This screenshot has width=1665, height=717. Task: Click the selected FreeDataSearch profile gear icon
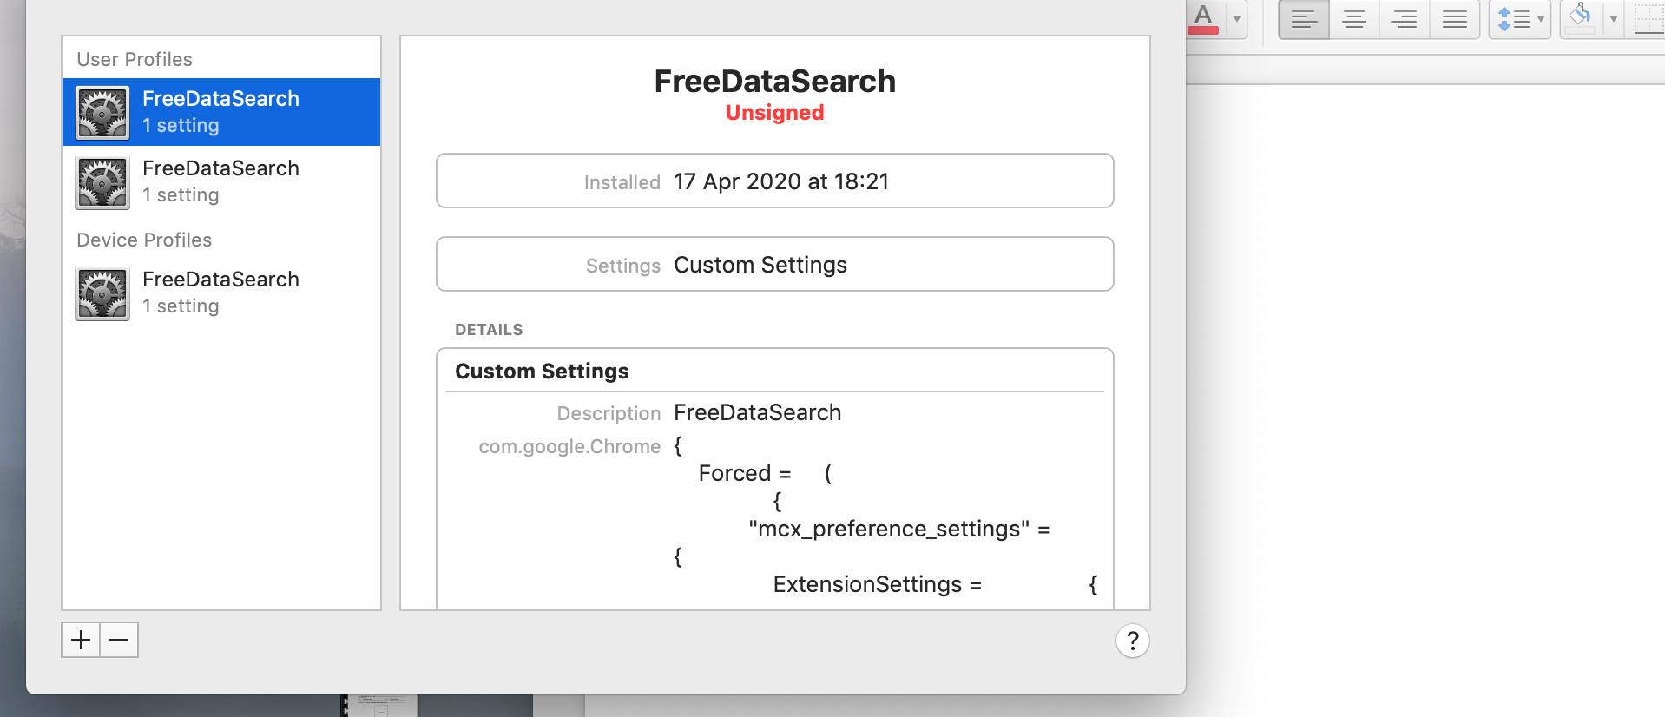tap(102, 113)
